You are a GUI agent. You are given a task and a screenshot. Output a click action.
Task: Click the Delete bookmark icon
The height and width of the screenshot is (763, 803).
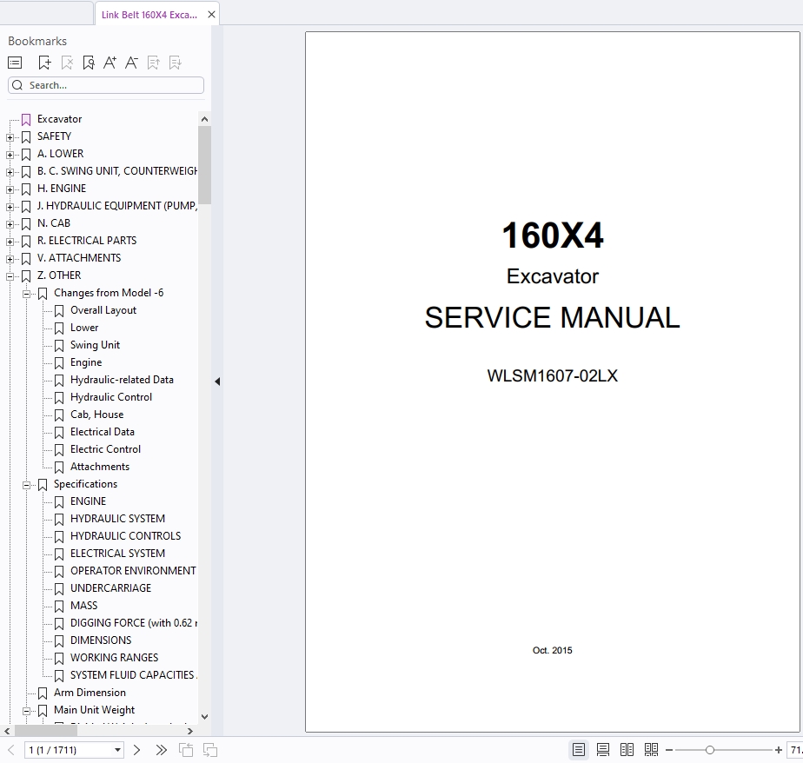(x=67, y=63)
